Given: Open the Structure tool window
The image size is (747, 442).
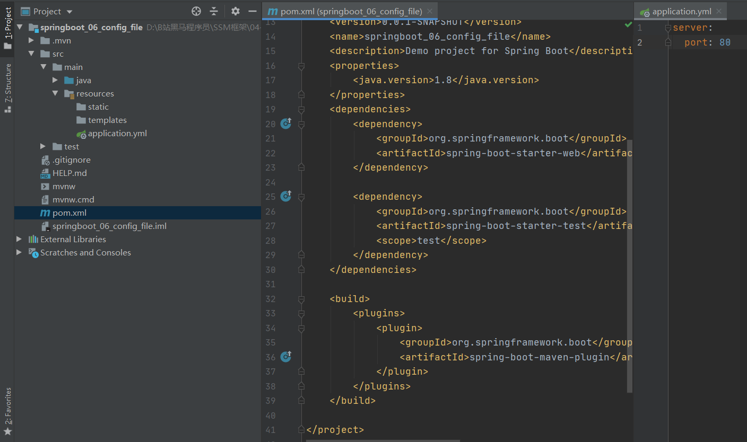Looking at the screenshot, I should 7,87.
